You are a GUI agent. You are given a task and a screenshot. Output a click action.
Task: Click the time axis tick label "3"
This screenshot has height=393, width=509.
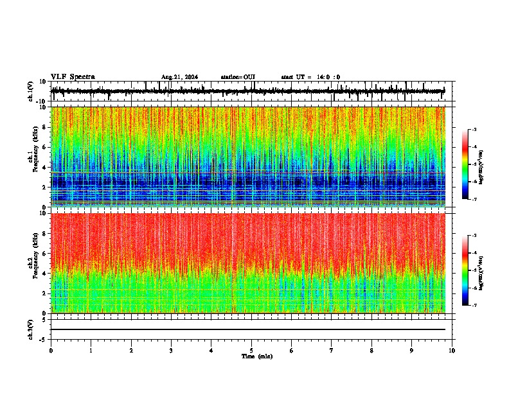pos(171,351)
